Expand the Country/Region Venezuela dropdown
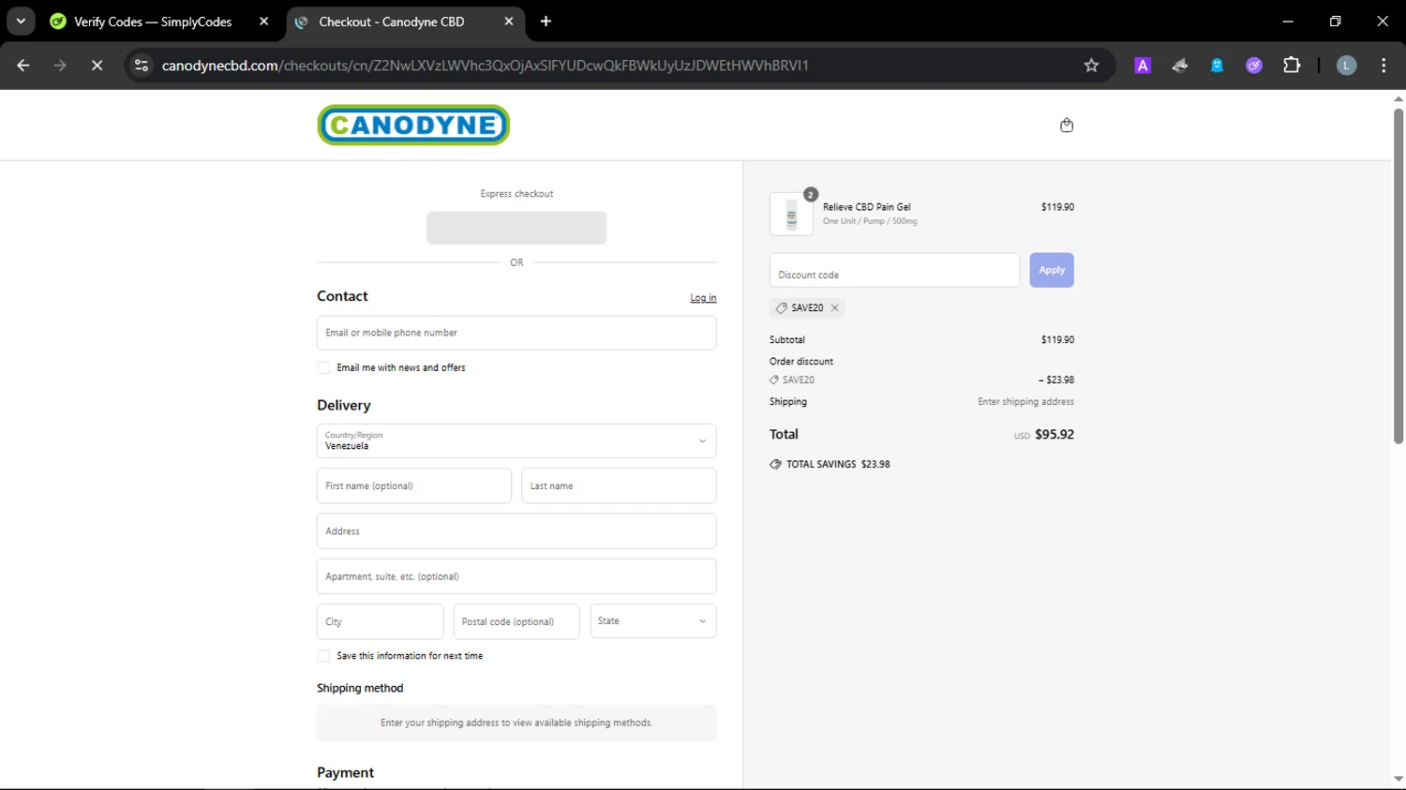Screen dimensions: 1406x790 pyautogui.click(x=516, y=441)
